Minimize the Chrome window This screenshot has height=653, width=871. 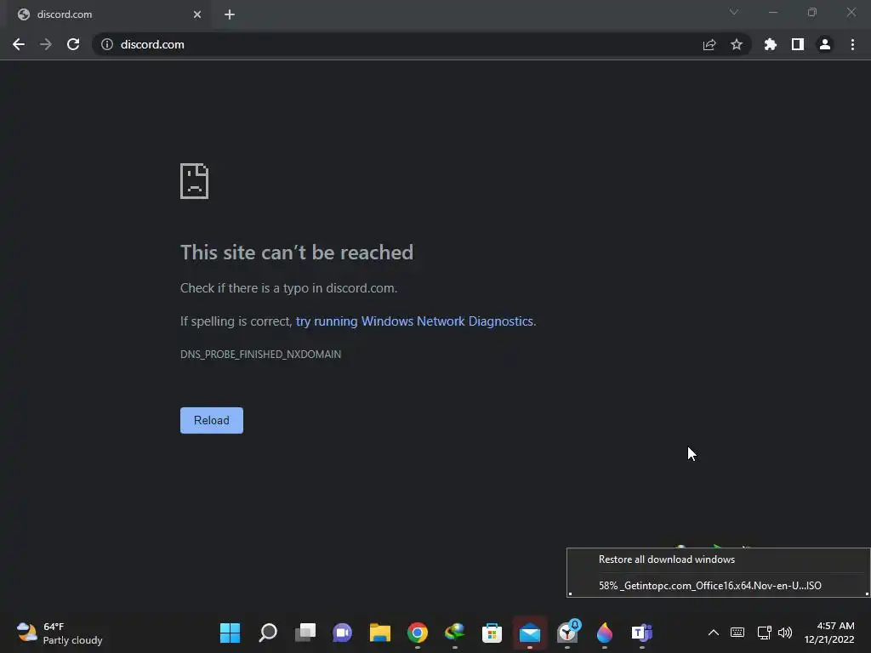tap(772, 12)
